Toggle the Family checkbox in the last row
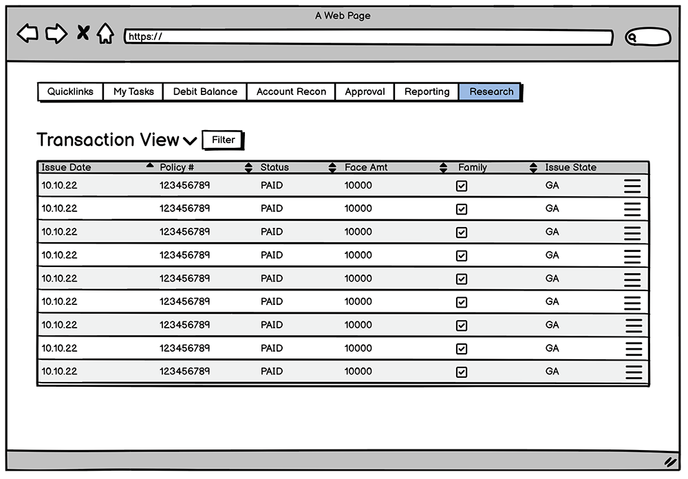Image resolution: width=688 pixels, height=479 pixels. pos(462,372)
